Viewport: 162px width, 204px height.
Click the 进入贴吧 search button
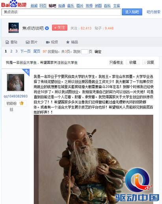tap(132, 12)
